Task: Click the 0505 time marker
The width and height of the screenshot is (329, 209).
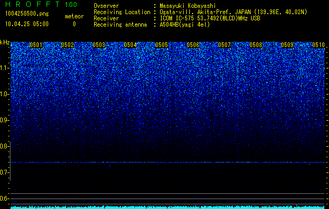Action: point(162,45)
